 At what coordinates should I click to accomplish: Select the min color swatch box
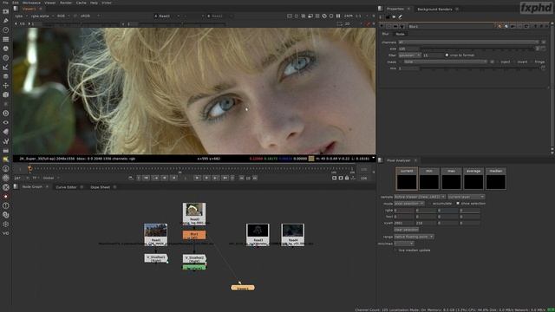point(429,179)
